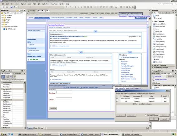Click the Redo icon in the toolbar

[x=71, y=7]
